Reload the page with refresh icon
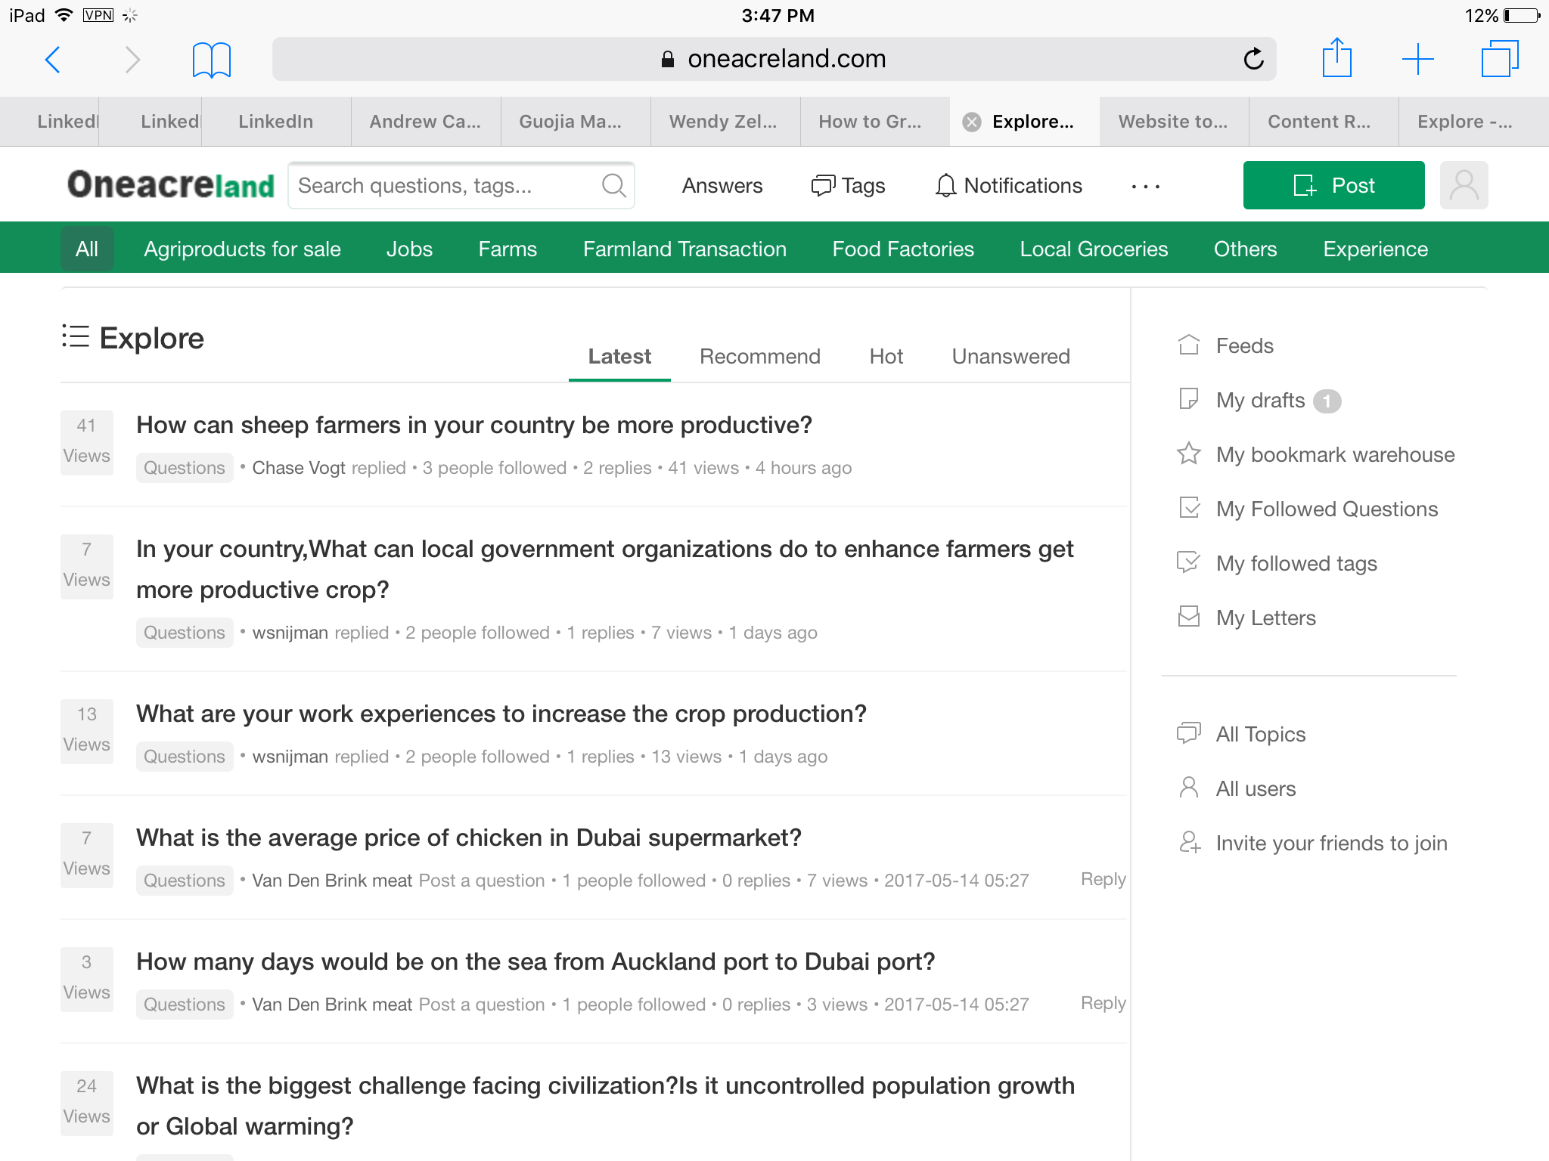The height and width of the screenshot is (1161, 1549). [1253, 59]
